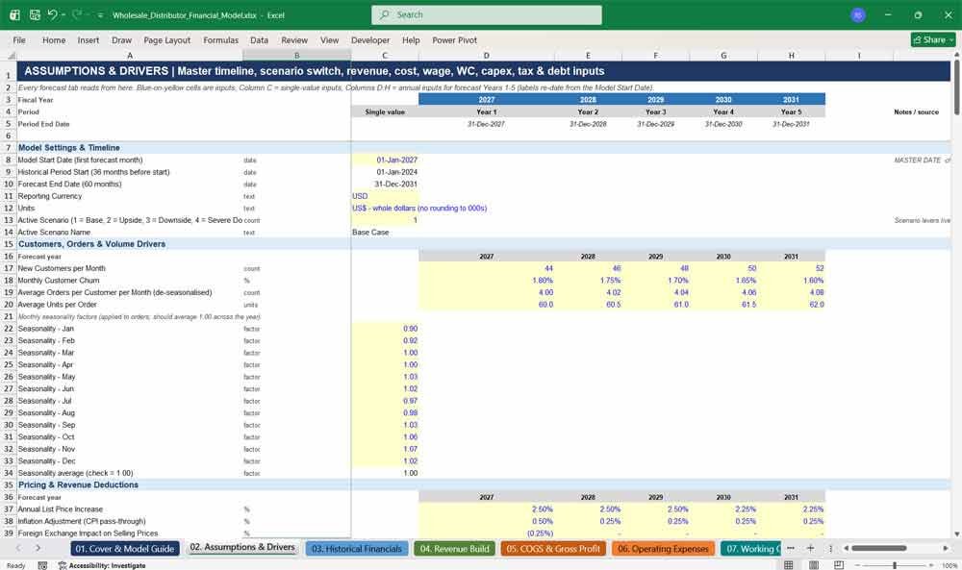The height and width of the screenshot is (570, 962).
Task: Select the Active Scenario value cell showing 1
Action: pyautogui.click(x=385, y=220)
